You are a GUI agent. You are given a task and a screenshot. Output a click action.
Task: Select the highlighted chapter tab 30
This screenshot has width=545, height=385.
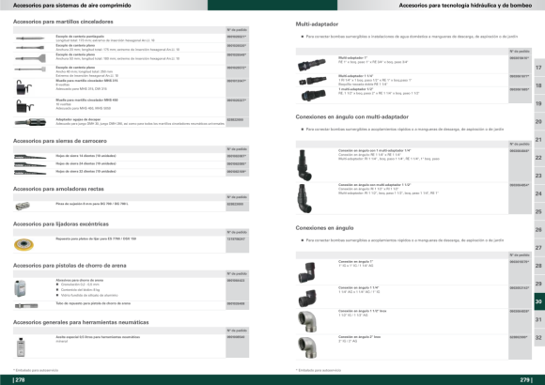pyautogui.click(x=539, y=301)
